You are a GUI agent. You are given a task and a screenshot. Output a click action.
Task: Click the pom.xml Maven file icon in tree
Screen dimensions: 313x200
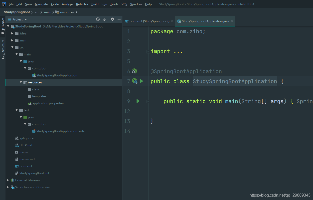click(17, 166)
